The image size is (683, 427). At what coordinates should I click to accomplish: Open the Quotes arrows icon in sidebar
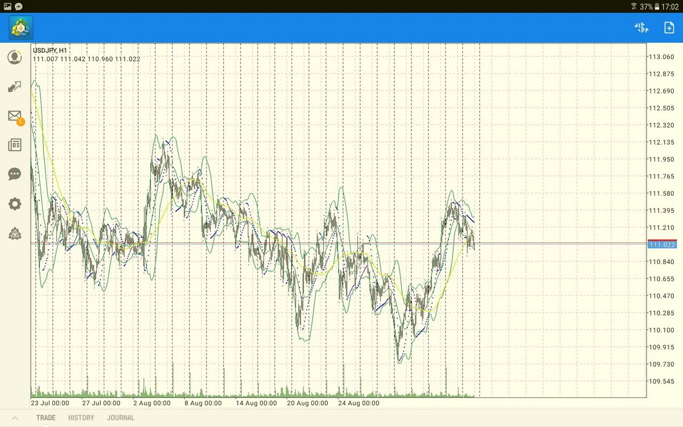15,87
